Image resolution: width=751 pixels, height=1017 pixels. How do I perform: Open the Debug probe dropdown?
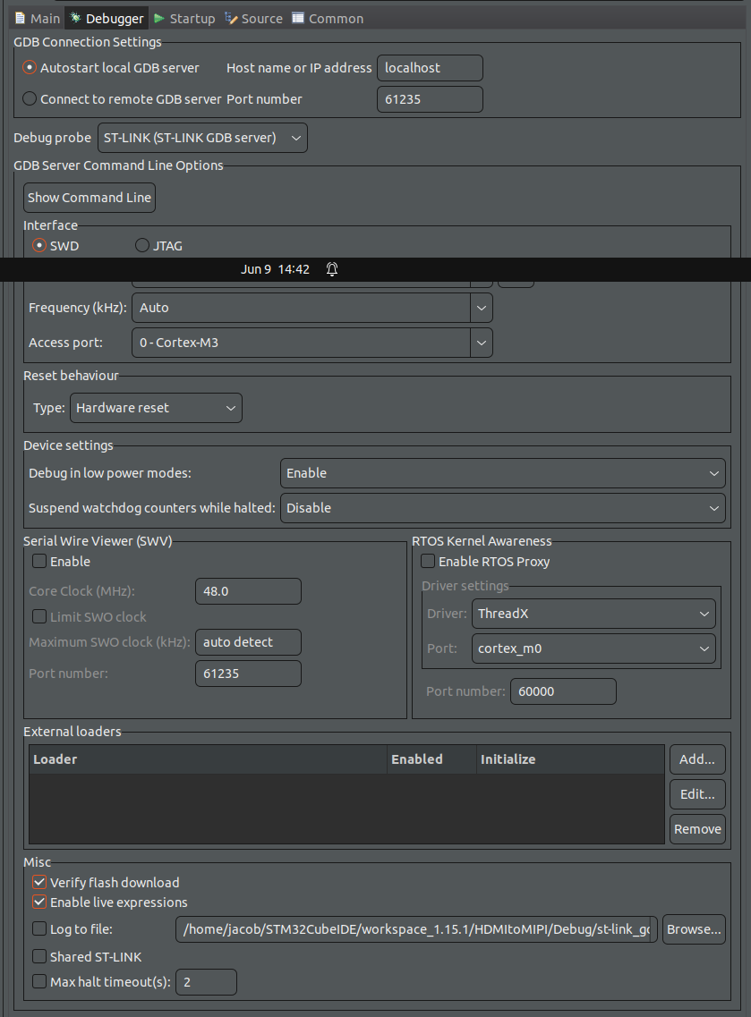click(295, 137)
